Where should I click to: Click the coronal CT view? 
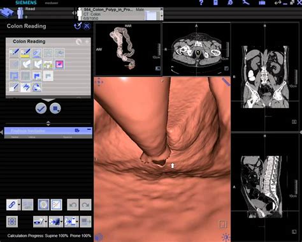pos(265,77)
